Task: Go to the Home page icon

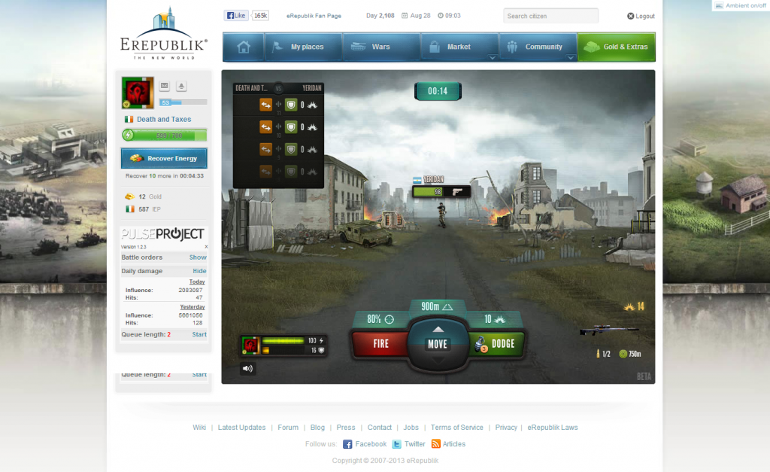Action: coord(243,47)
